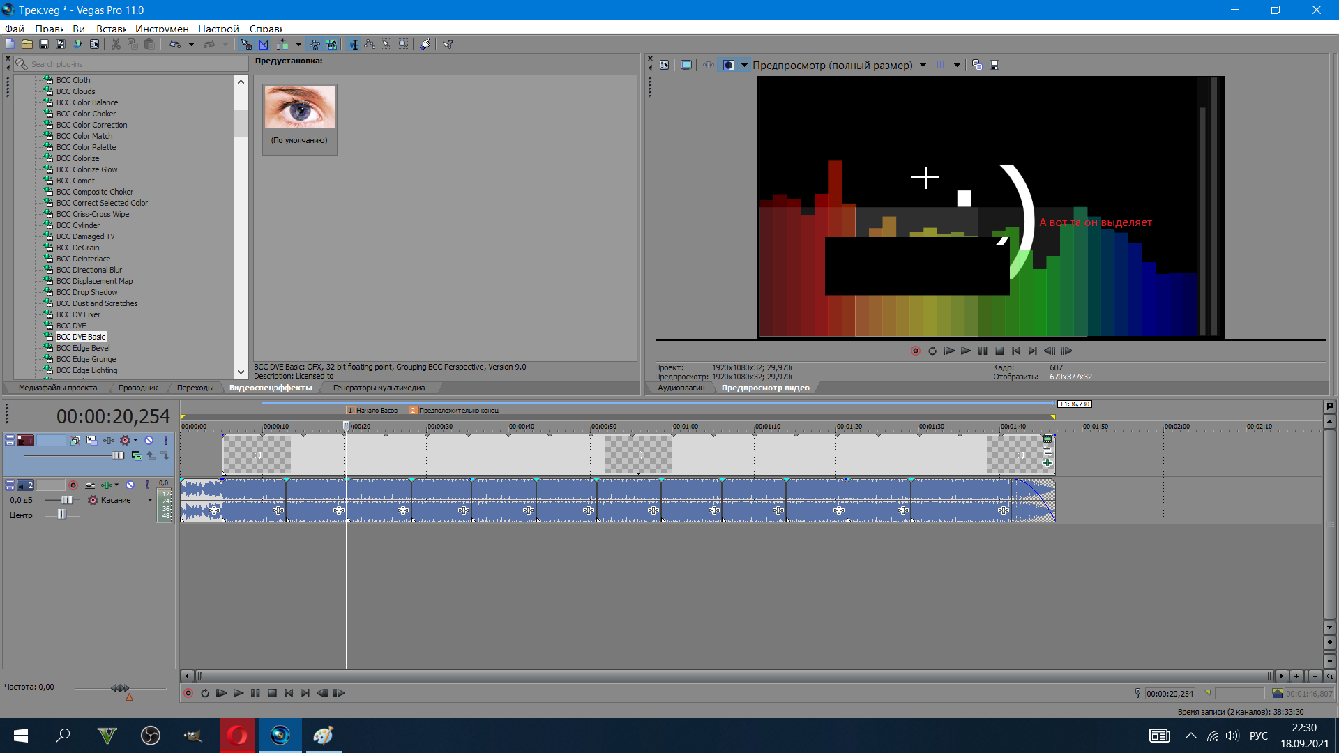This screenshot has width=1339, height=753.
Task: Open preview quality Предпросмотр dropdown
Action: click(923, 65)
